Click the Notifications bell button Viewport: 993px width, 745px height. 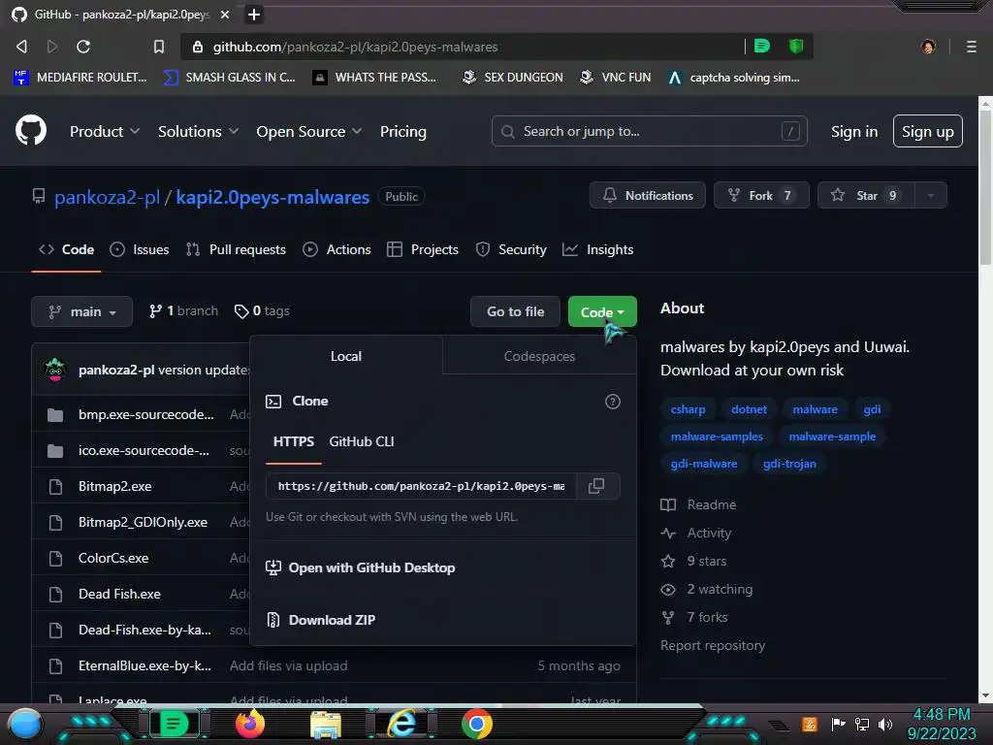click(647, 195)
